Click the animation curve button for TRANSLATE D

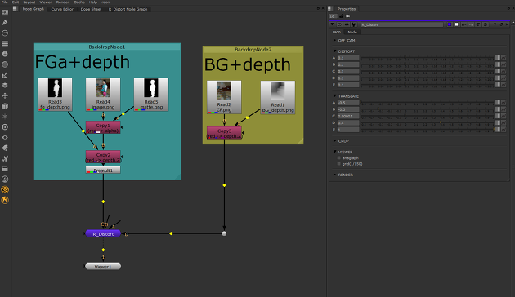coord(504,123)
